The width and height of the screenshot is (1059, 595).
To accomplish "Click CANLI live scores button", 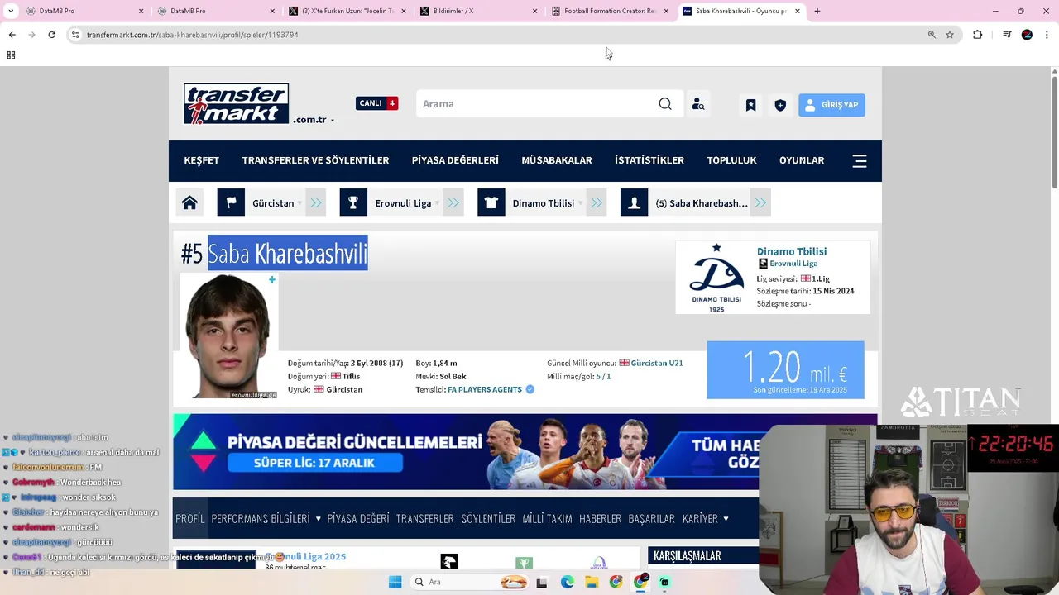I will 377,103.
